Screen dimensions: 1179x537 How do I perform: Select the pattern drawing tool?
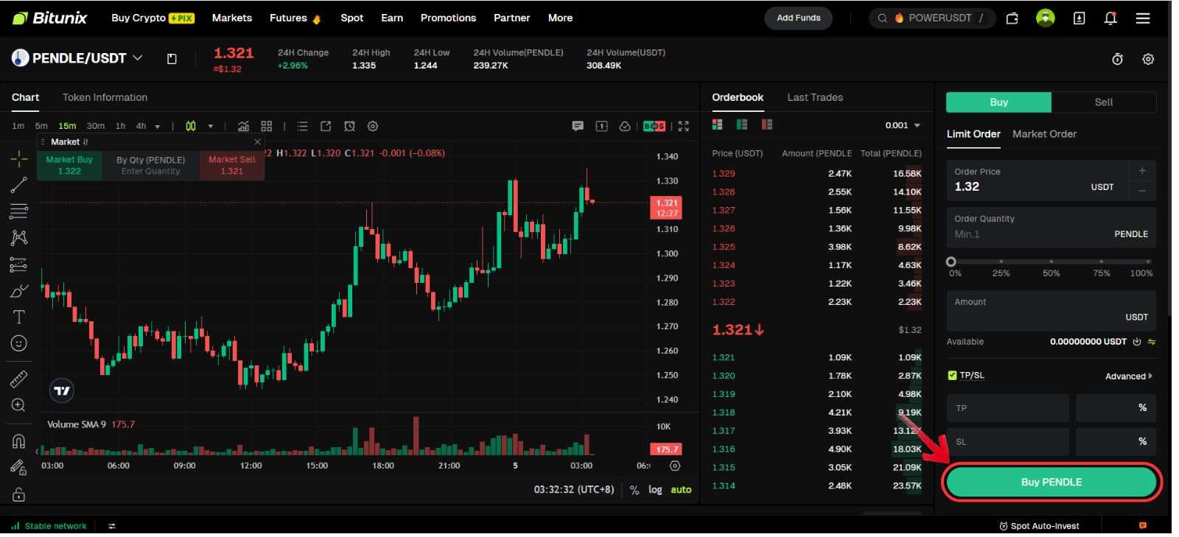point(19,237)
